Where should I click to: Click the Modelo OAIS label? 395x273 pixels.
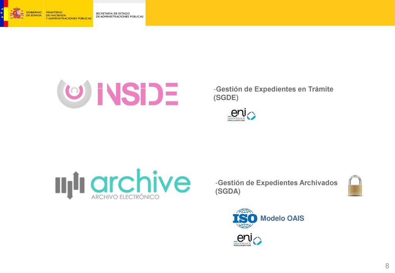coord(282,218)
